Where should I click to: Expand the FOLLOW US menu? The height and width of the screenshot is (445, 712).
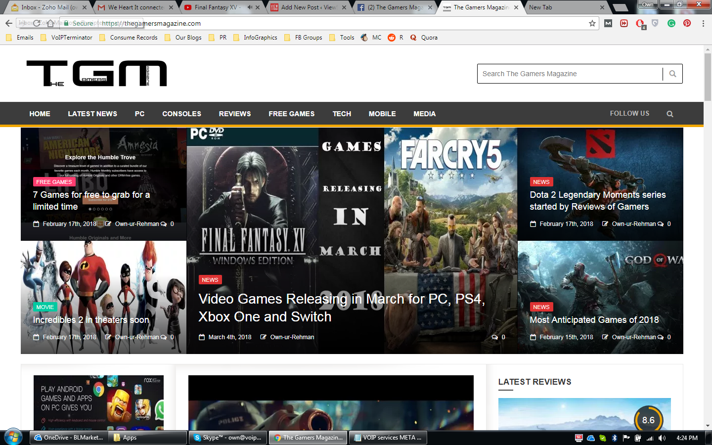[629, 113]
